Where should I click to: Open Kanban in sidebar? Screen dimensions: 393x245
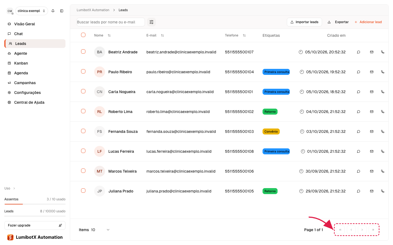click(x=35, y=63)
